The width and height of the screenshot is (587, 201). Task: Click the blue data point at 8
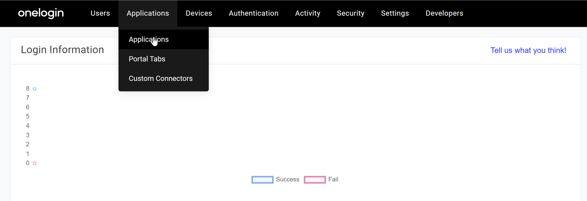point(35,89)
